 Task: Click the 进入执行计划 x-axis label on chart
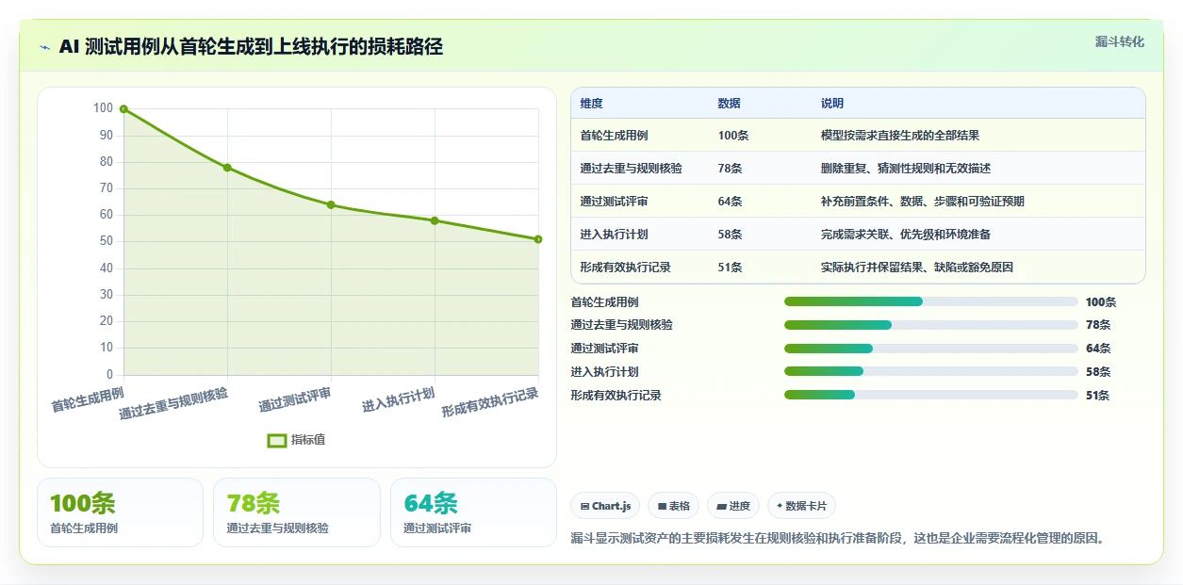pyautogui.click(x=399, y=399)
